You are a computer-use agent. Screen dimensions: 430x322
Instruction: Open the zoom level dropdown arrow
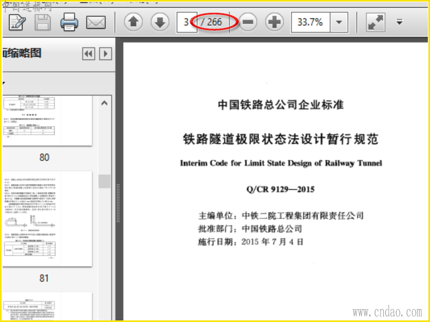(339, 22)
